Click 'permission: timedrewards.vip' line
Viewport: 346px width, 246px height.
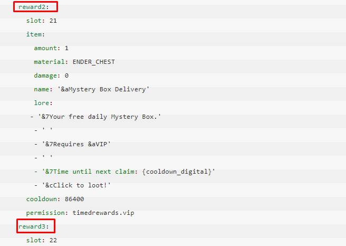[80, 213]
